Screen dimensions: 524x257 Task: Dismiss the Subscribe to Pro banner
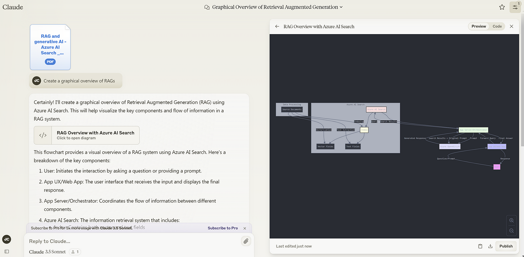(245, 228)
